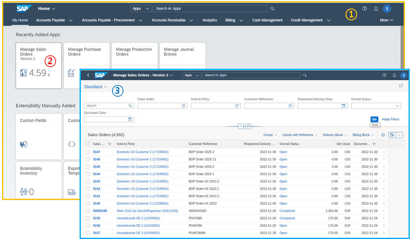The image size is (411, 239).
Task: Open user avatar S in Home window
Action: click(x=387, y=9)
